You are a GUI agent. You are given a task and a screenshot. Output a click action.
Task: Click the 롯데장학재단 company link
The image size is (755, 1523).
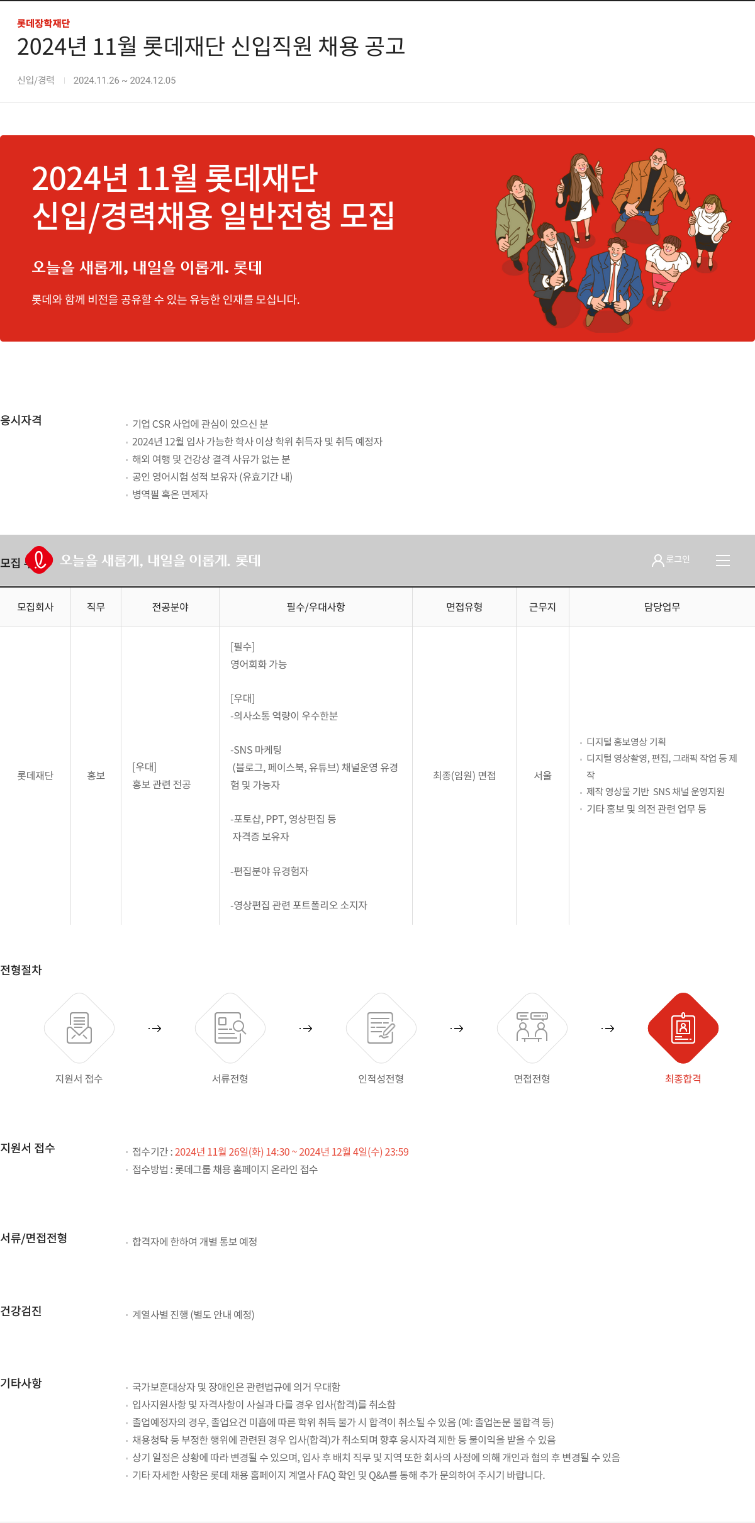(x=43, y=23)
